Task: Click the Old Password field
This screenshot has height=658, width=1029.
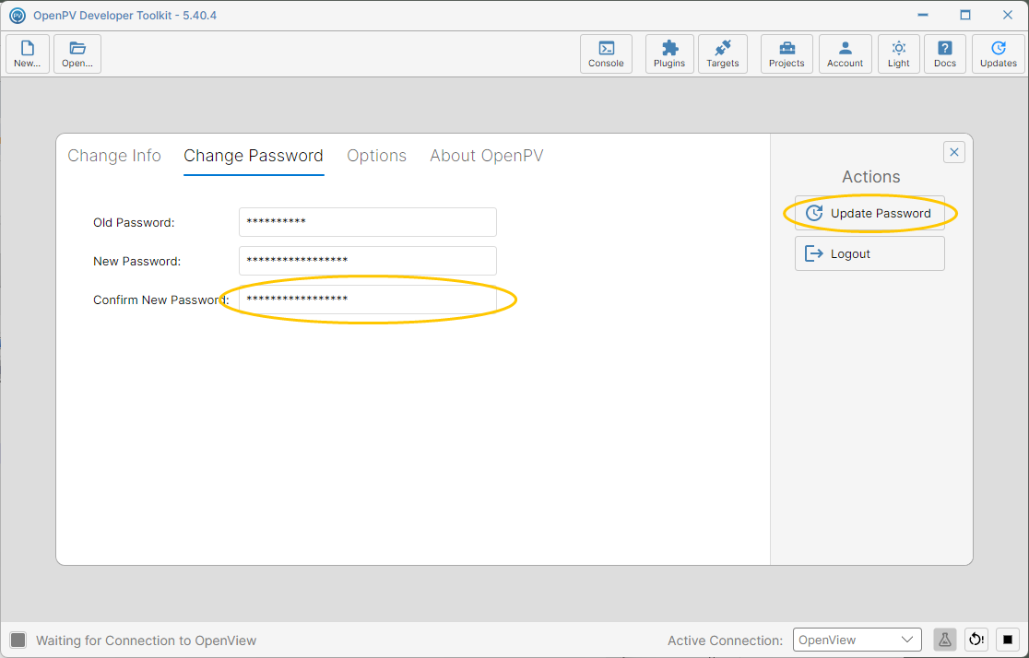Action: tap(368, 222)
